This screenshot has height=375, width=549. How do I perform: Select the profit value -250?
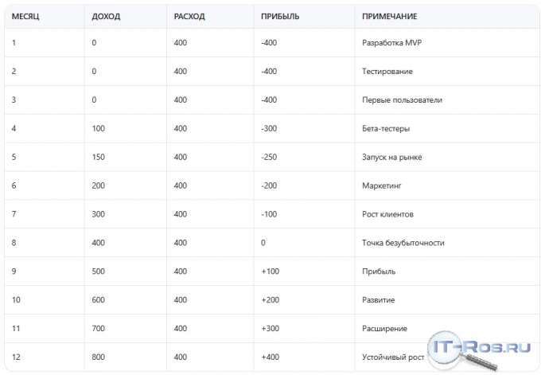269,157
